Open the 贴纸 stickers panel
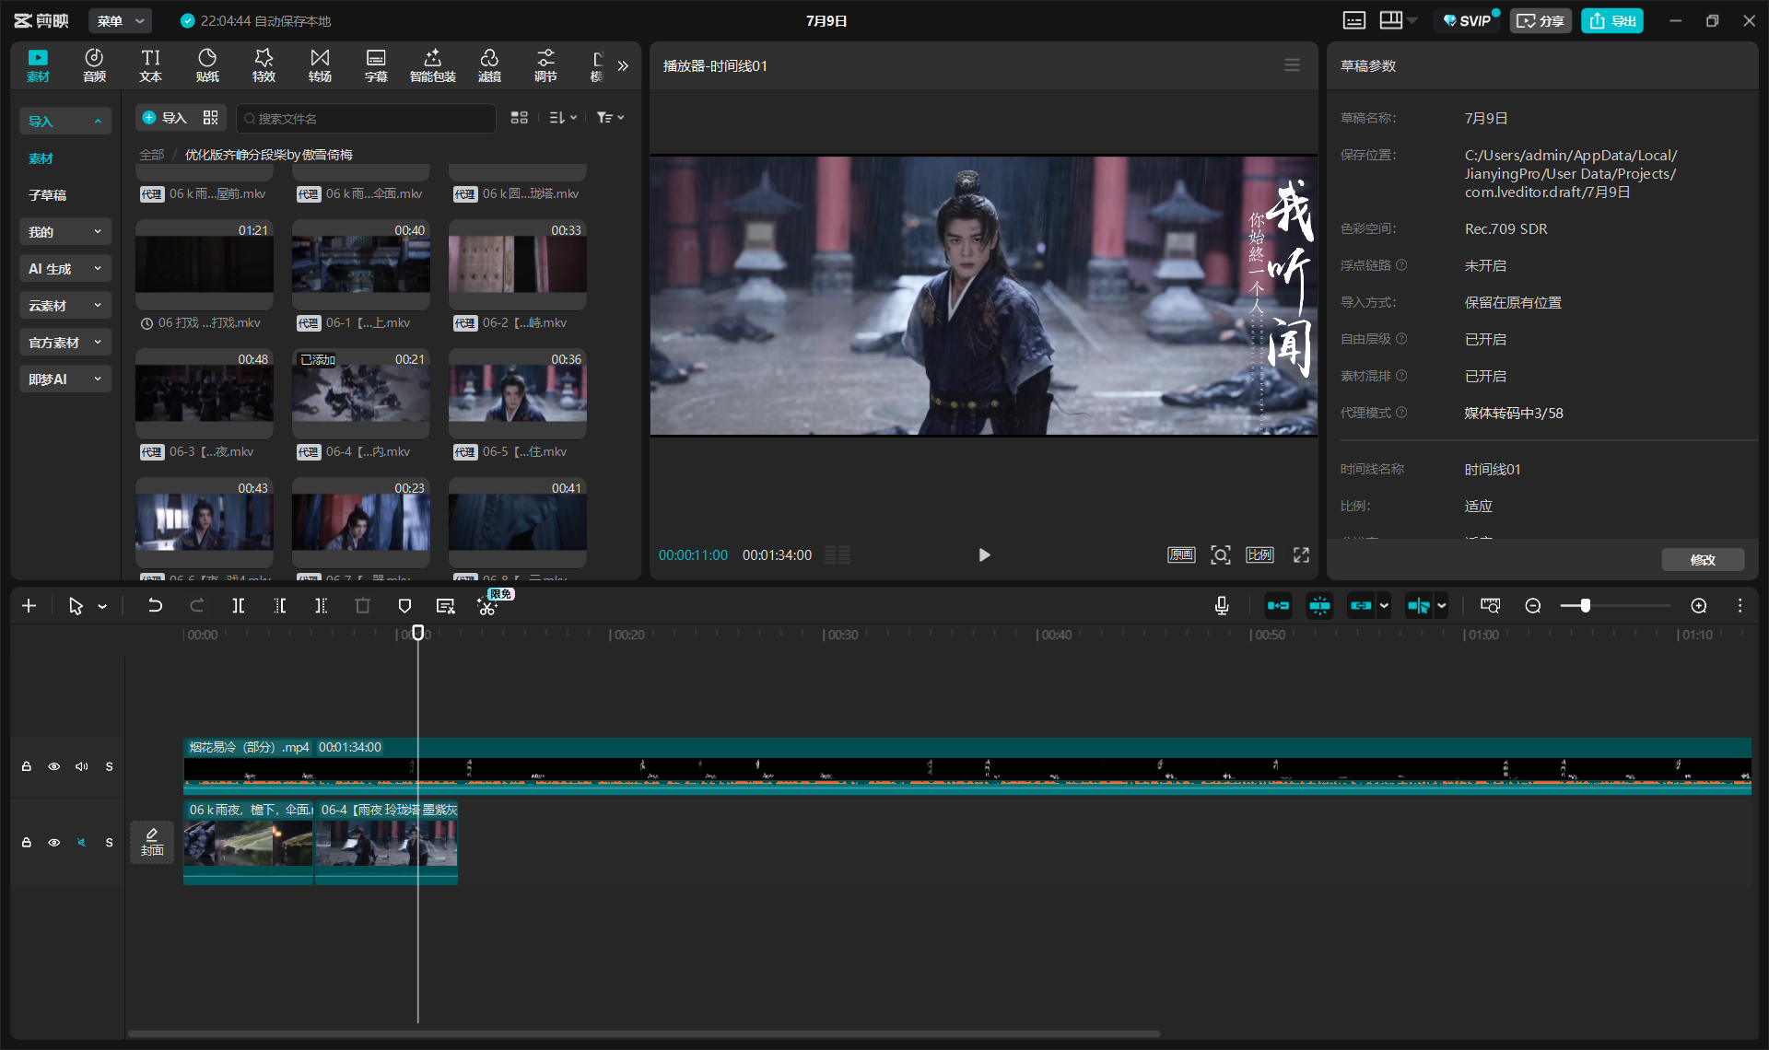Image resolution: width=1769 pixels, height=1050 pixels. 207,65
